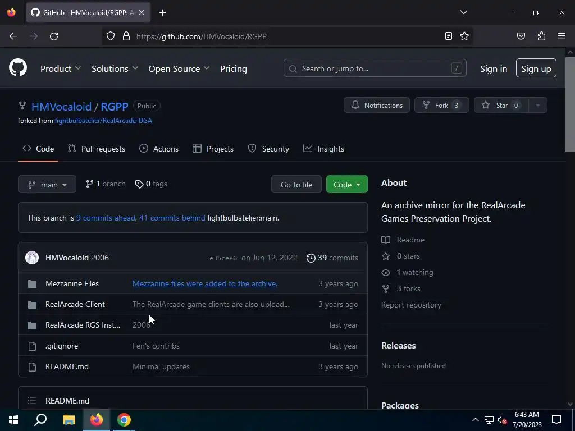Close the GitHub HMVocaloid/RGPP tab
575x431 pixels.
142,12
